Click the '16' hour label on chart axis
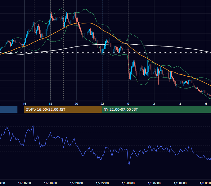The width and height of the screenshot is (211, 186). pos(25,104)
